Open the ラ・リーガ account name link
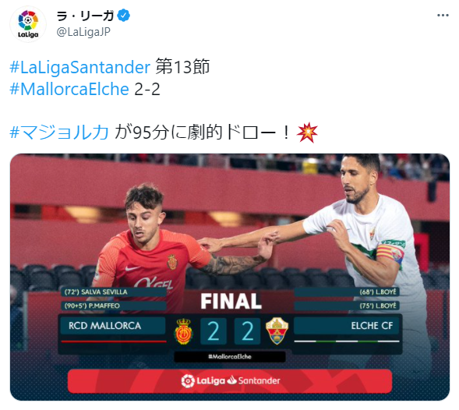The width and height of the screenshot is (459, 410). pyautogui.click(x=85, y=16)
